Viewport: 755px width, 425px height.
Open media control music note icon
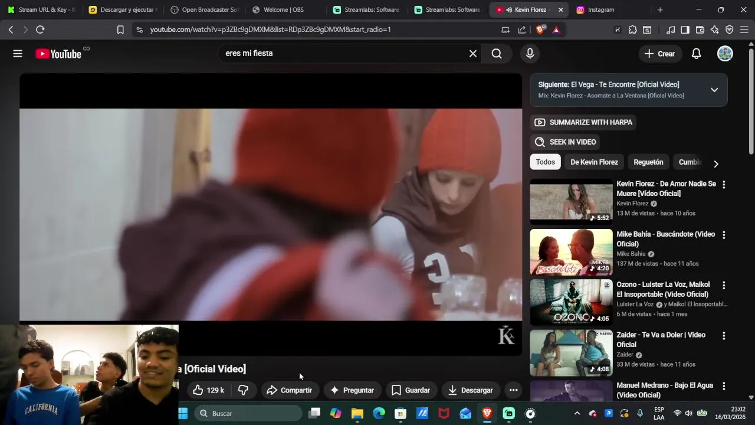[x=671, y=30]
